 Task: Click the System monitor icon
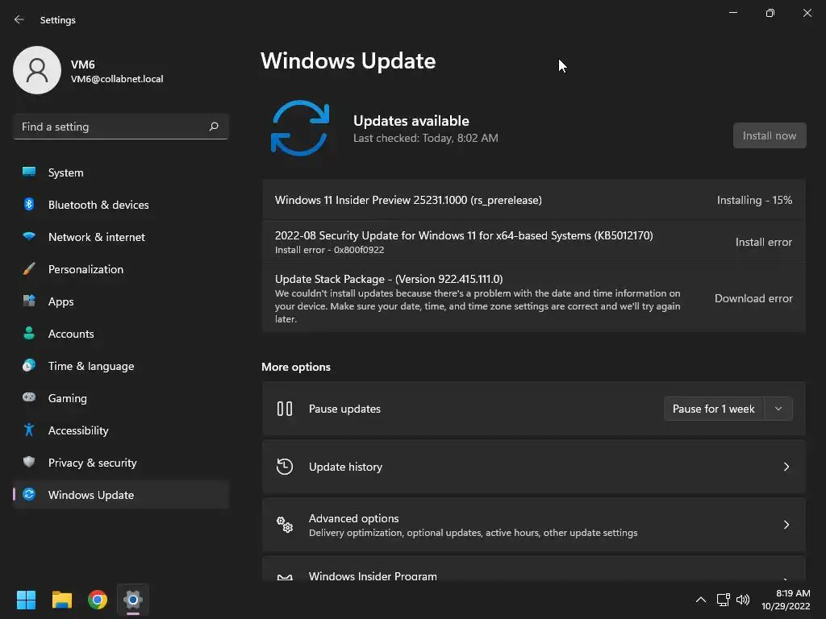pos(29,172)
